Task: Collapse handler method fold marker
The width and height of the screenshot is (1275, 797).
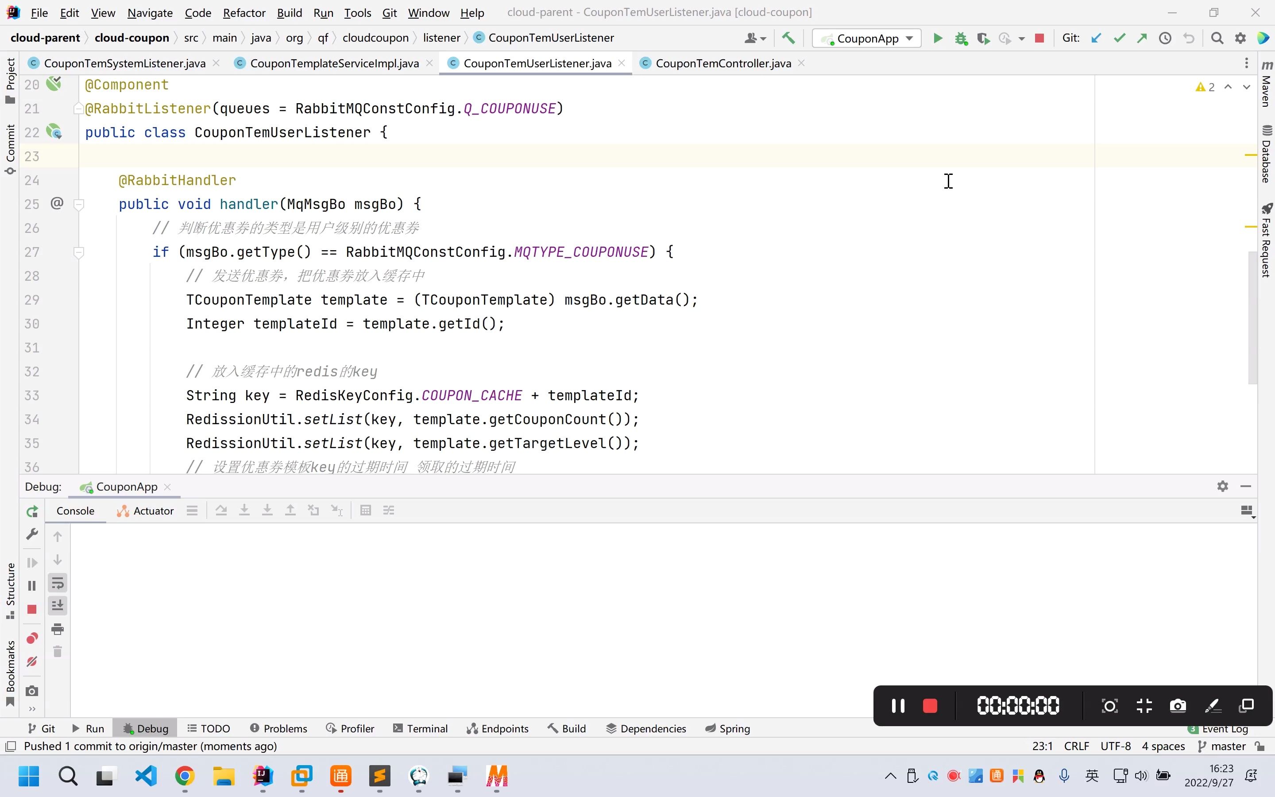Action: point(78,204)
